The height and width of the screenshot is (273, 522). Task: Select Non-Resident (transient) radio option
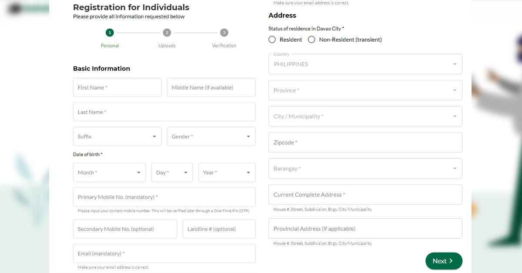coord(311,40)
